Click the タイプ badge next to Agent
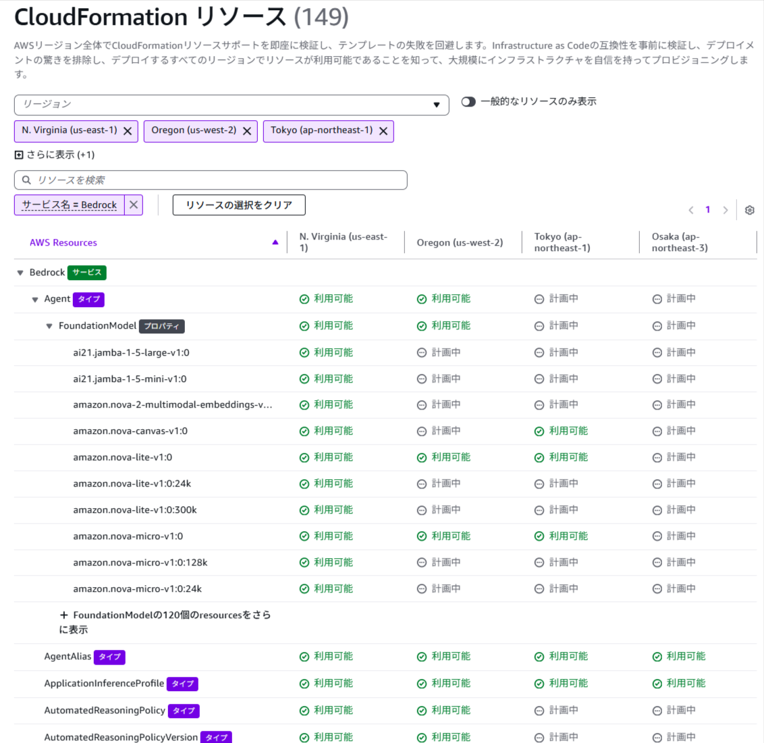 coord(88,299)
